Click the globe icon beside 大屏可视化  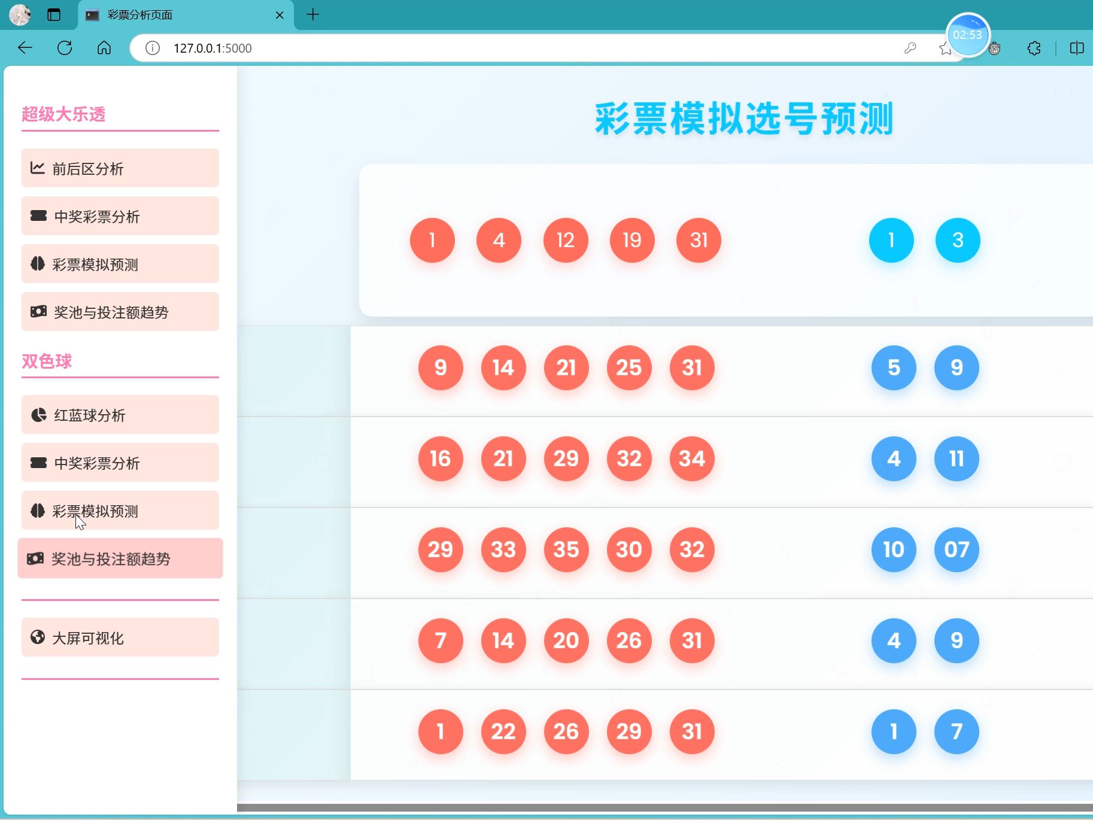coord(37,637)
